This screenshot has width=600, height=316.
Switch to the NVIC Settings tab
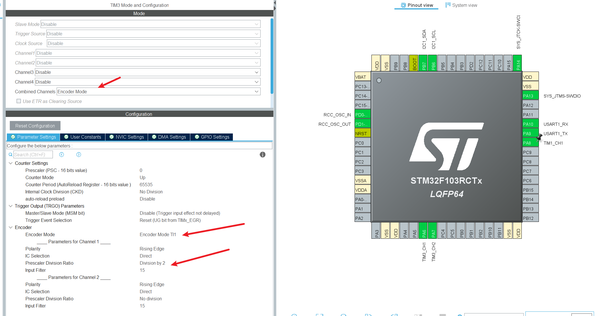point(127,137)
